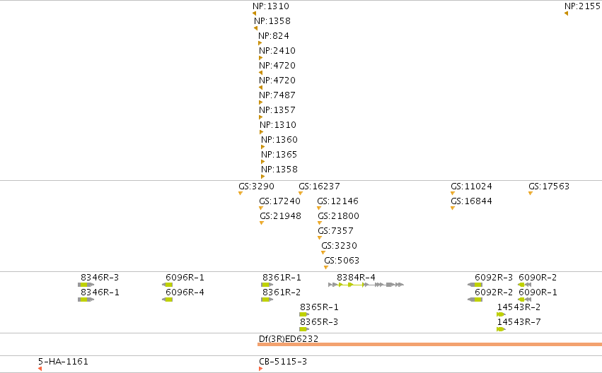Click the 14543R-7 label
Viewport: 602px width, 373px height.
[x=519, y=322]
